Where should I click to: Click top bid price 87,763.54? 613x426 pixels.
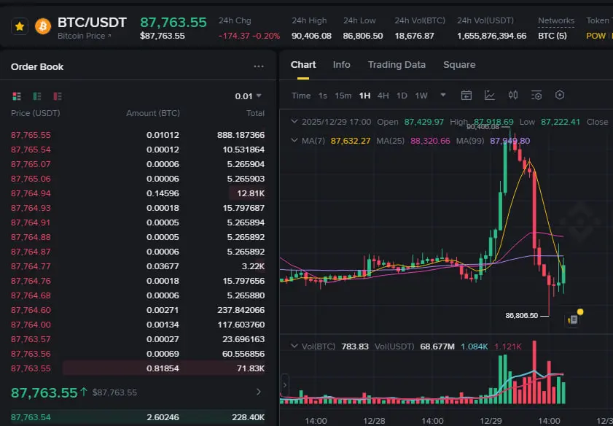coord(31,417)
